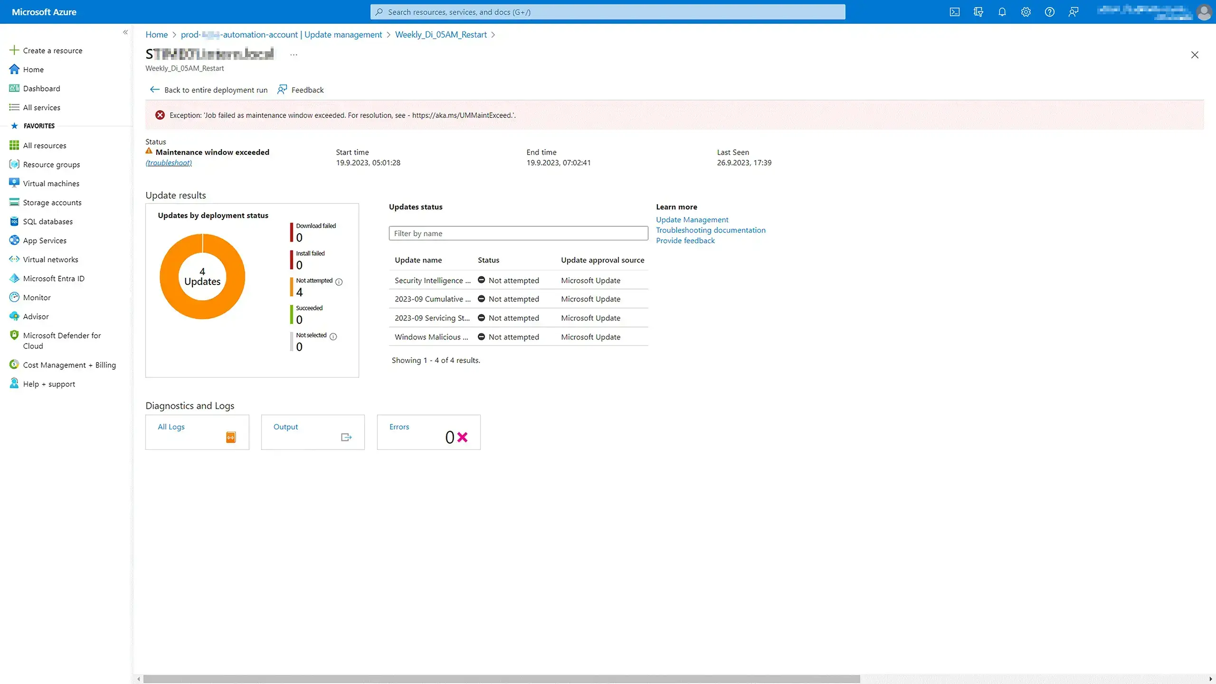Click the info icon next to Not attempted
Image resolution: width=1216 pixels, height=684 pixels.
click(x=339, y=282)
